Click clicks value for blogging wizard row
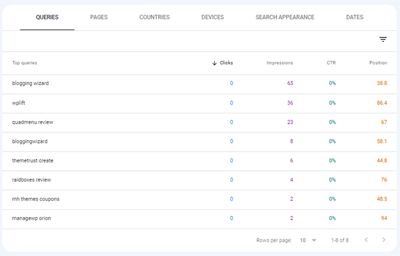400x256 pixels. 232,83
